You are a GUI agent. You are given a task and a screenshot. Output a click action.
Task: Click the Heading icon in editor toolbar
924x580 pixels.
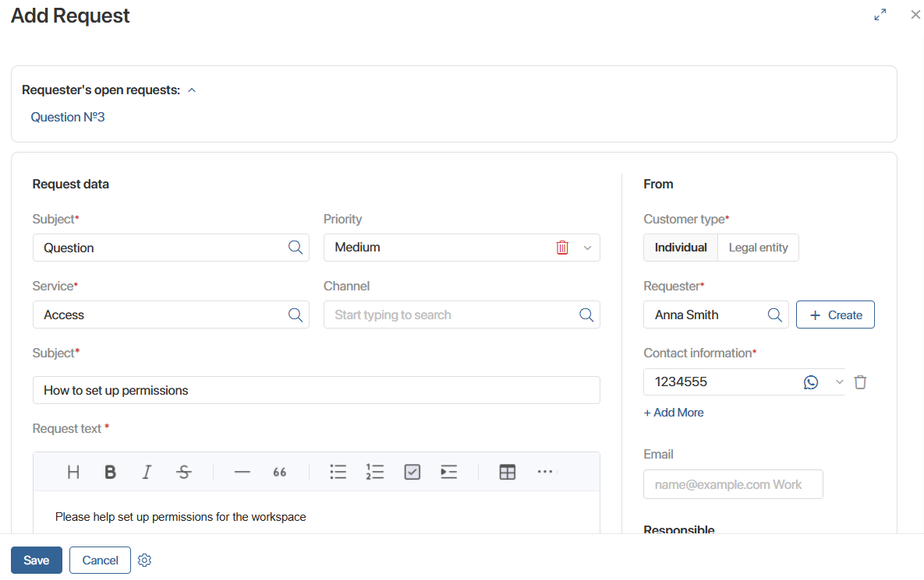pos(73,472)
